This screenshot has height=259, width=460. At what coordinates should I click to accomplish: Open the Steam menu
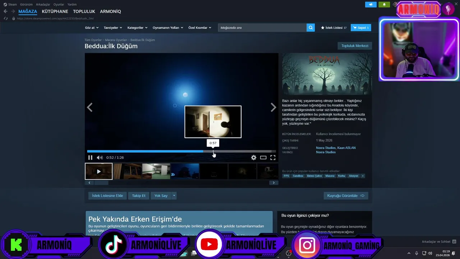[x=10, y=4]
